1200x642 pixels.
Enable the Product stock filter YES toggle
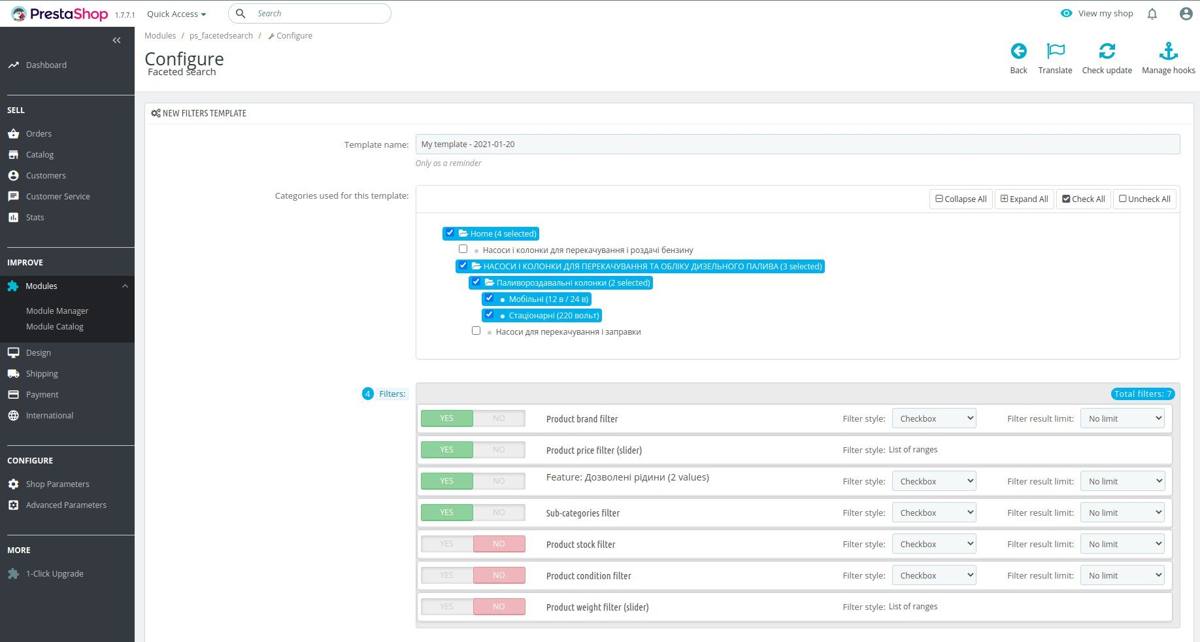click(x=447, y=544)
